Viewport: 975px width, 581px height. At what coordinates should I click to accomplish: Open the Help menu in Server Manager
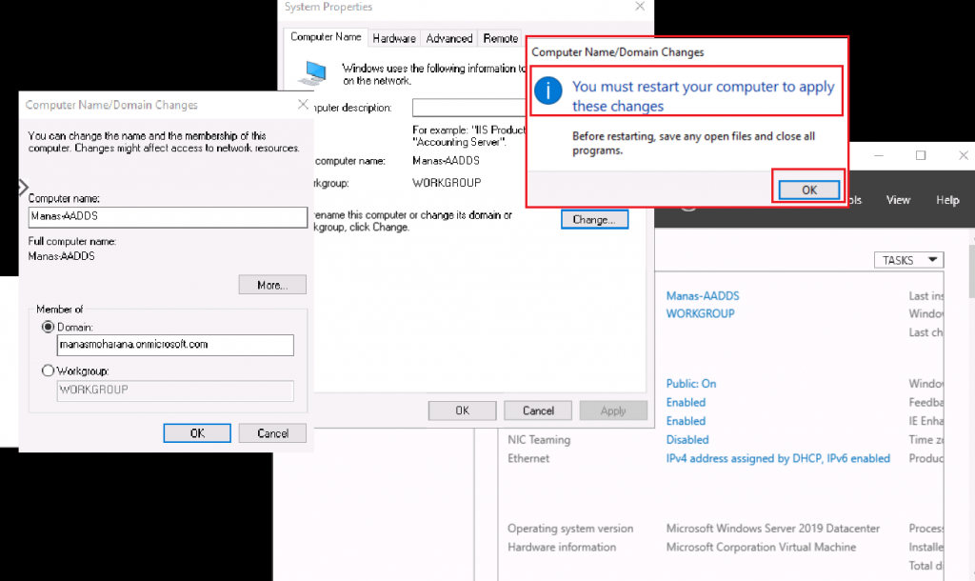947,200
